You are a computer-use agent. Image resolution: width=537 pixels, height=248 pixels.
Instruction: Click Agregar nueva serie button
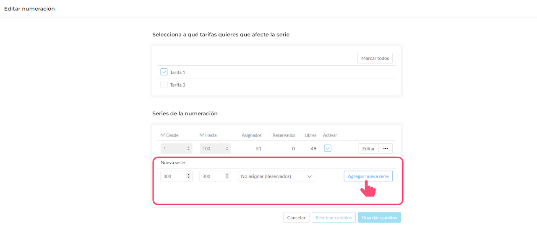pyautogui.click(x=368, y=176)
